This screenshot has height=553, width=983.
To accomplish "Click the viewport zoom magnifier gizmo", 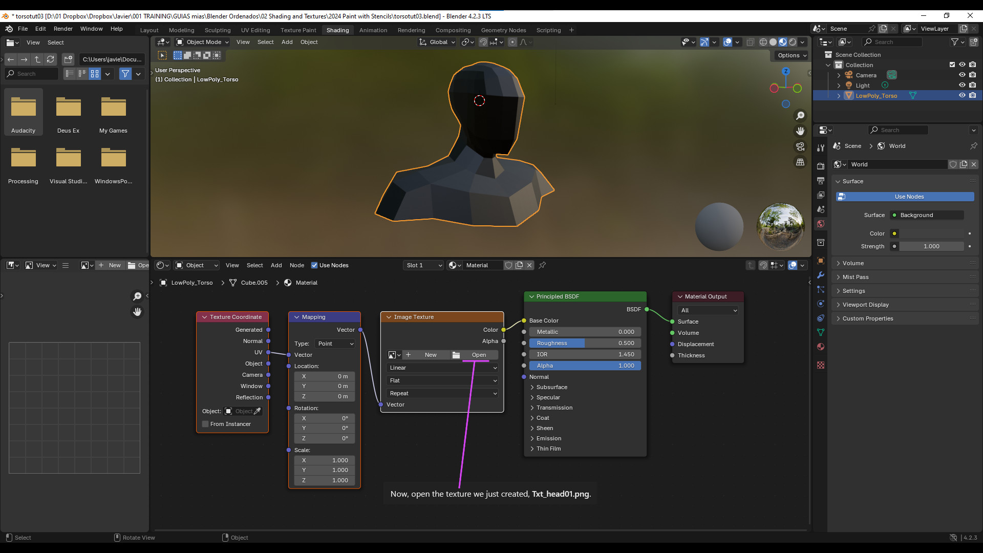I will [x=800, y=116].
